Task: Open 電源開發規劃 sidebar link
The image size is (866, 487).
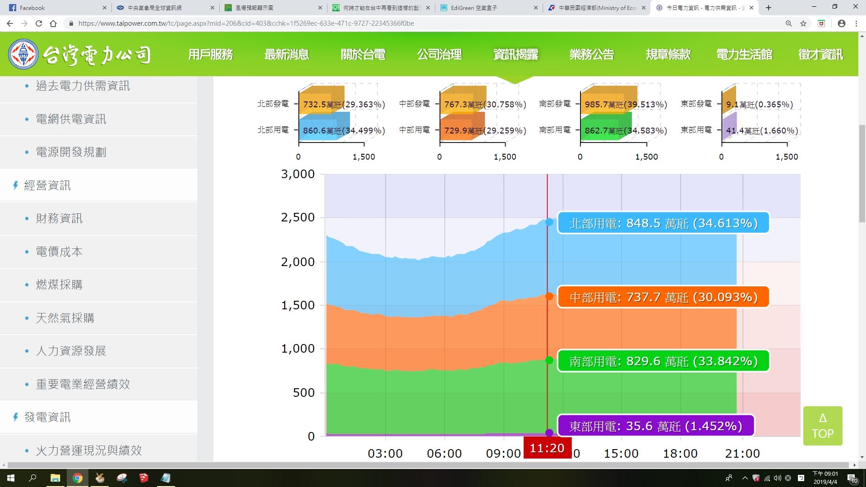Action: point(71,152)
